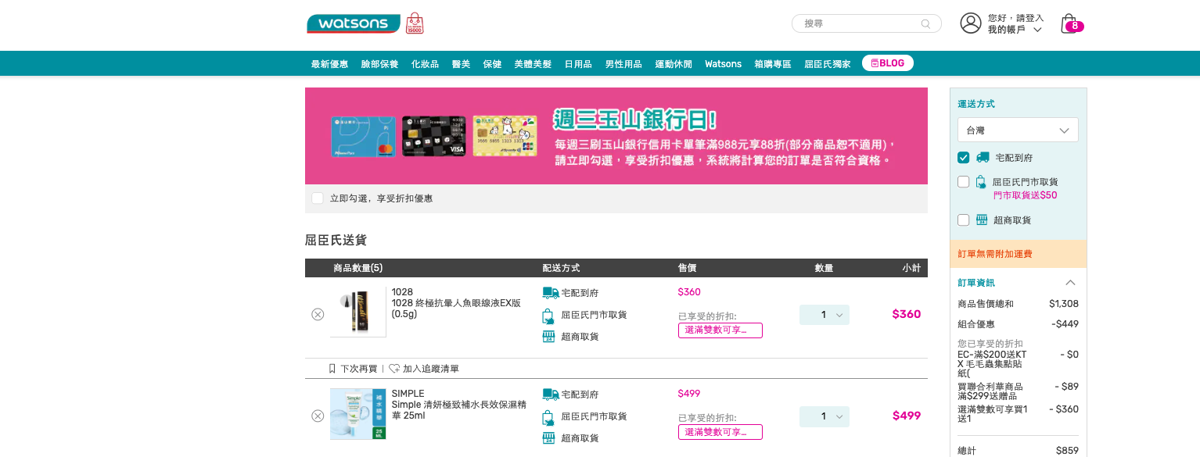Click convenience store icon in 1028 row
1200x457 pixels.
(548, 337)
